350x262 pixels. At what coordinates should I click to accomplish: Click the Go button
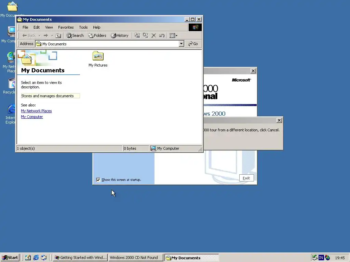[193, 44]
